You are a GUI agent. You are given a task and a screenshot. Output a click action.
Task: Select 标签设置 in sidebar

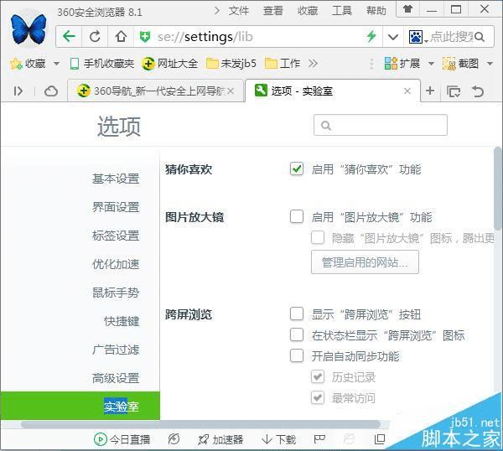click(116, 236)
